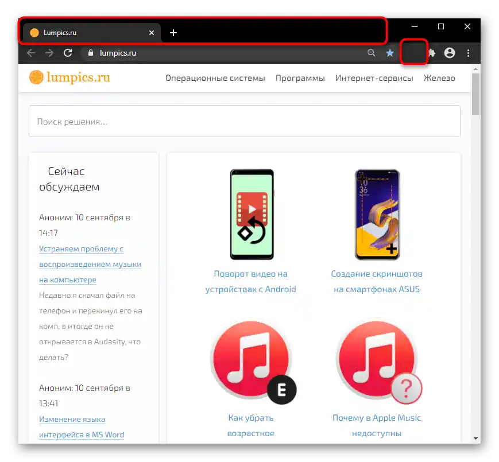Select the Lumpics.ru browser tab
Viewport: 499px width, 462px height.
[92, 33]
